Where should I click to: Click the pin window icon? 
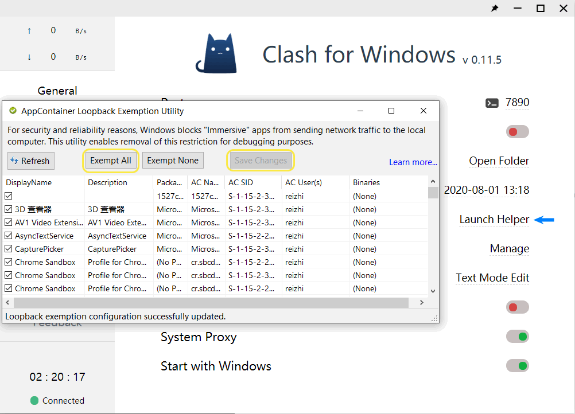[495, 9]
